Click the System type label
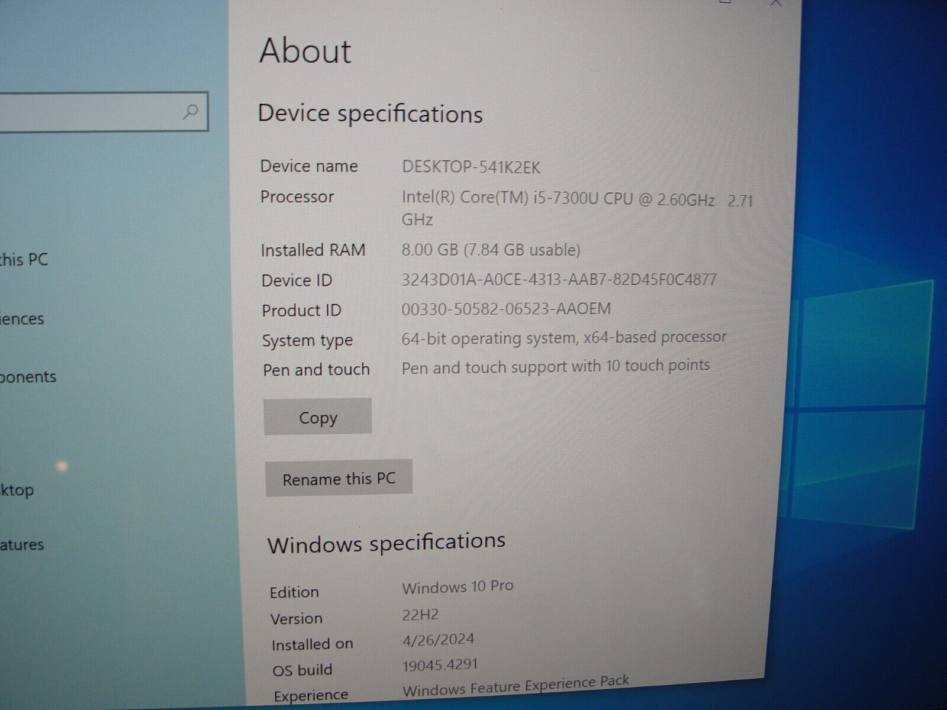Screen dimensions: 947x710 [x=307, y=341]
